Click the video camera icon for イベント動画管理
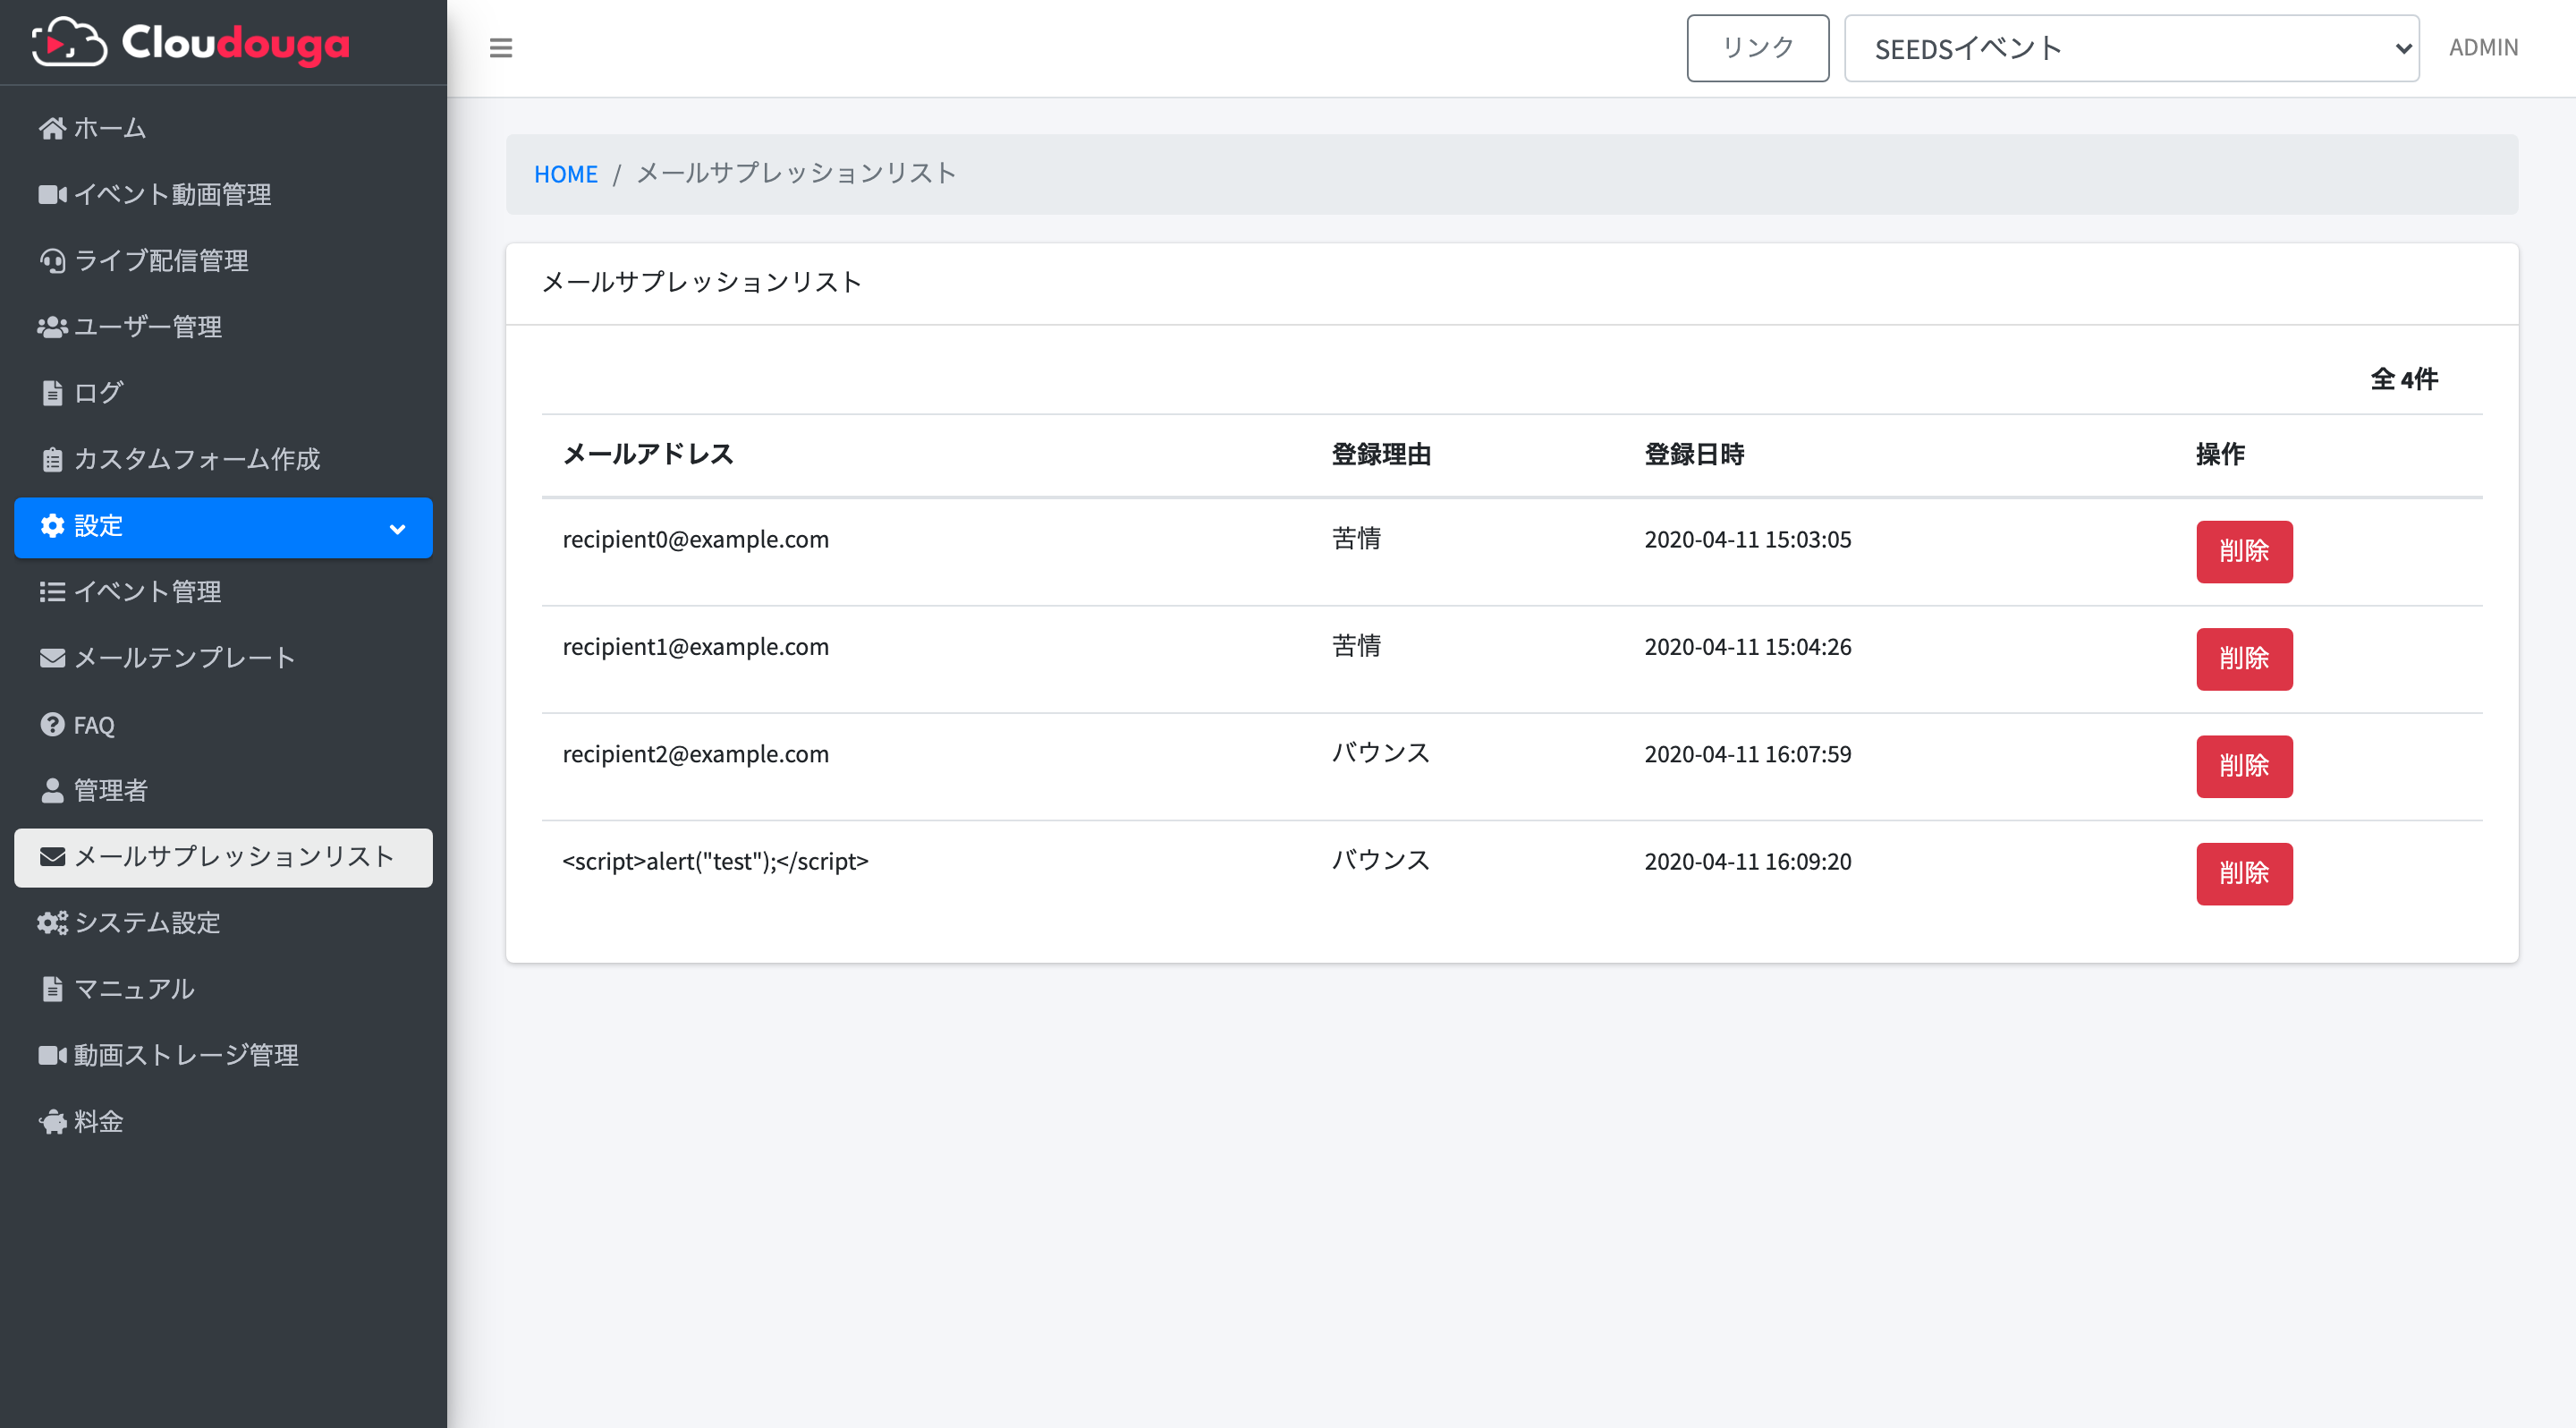This screenshot has height=1428, width=2576. tap(52, 194)
